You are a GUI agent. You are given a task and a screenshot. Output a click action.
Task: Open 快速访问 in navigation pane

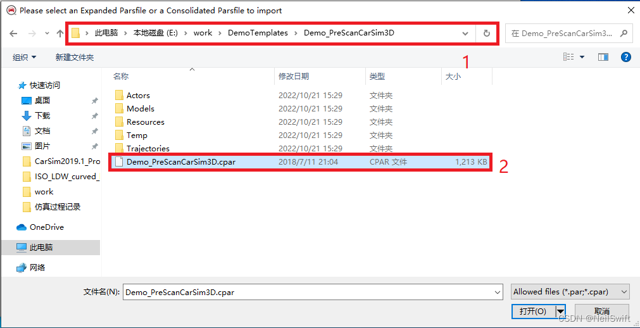click(x=45, y=85)
